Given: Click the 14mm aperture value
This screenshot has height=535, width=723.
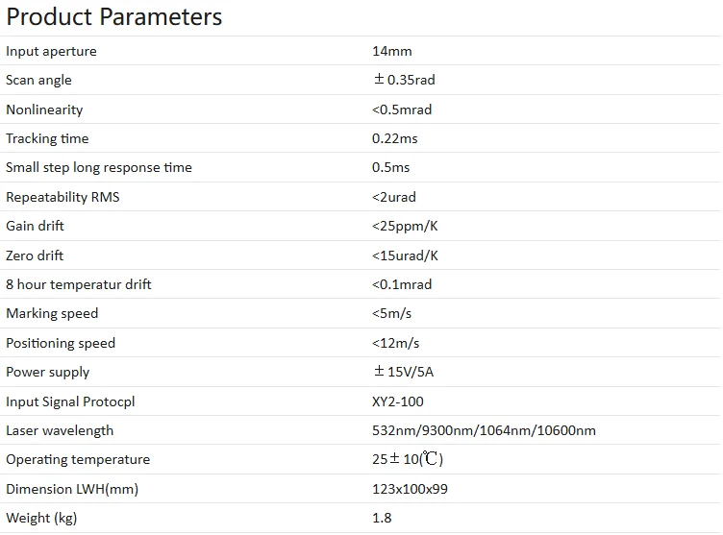Looking at the screenshot, I should [x=391, y=51].
